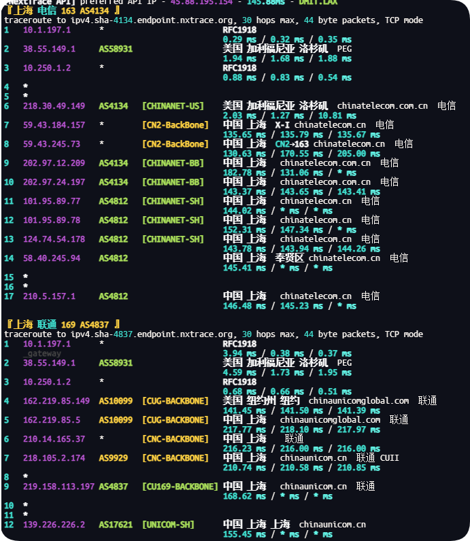Viewport: 470px width, 541px height.
Task: Select the IP address 58.40.245.94
Action: (52, 258)
